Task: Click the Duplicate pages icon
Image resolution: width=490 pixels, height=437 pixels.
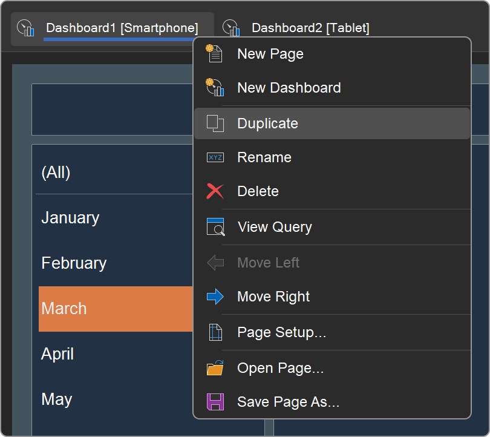Action: click(215, 123)
